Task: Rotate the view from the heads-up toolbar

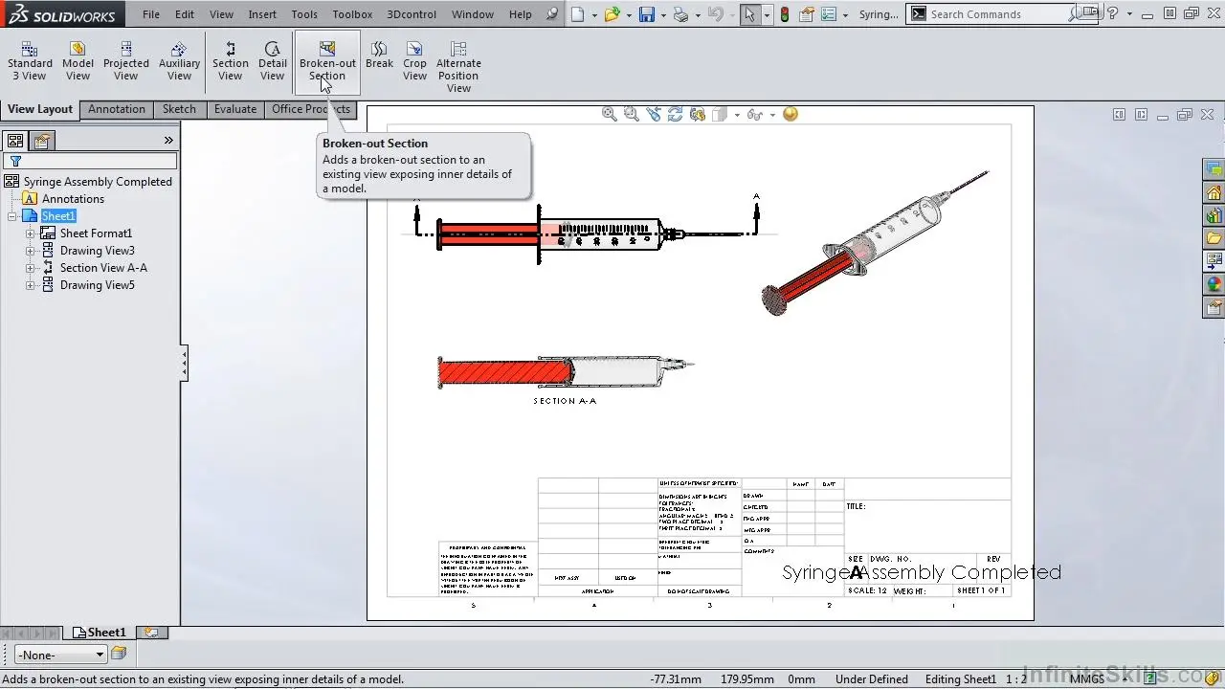Action: point(675,114)
